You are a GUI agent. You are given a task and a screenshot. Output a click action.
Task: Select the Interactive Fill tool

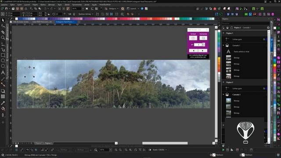[3, 109]
